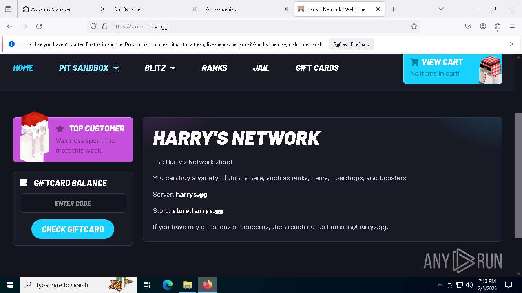This screenshot has height=293, width=522.
Task: Click the forward navigation arrow
Action: click(24, 26)
